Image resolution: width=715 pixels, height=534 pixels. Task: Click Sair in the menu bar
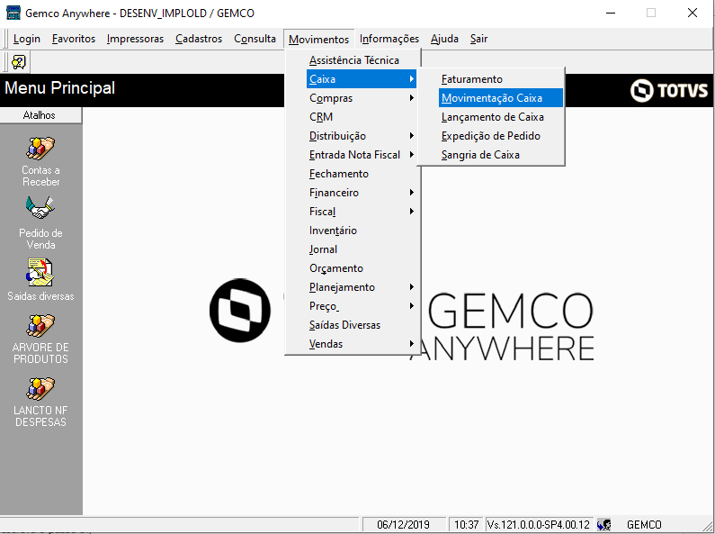pos(478,39)
